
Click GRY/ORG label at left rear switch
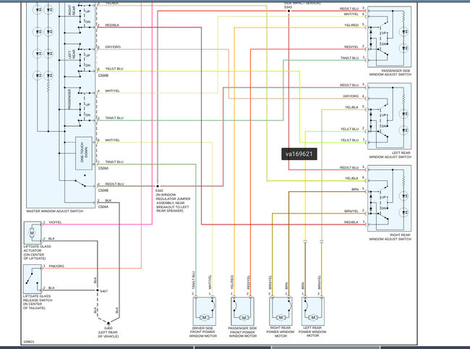(x=351, y=96)
